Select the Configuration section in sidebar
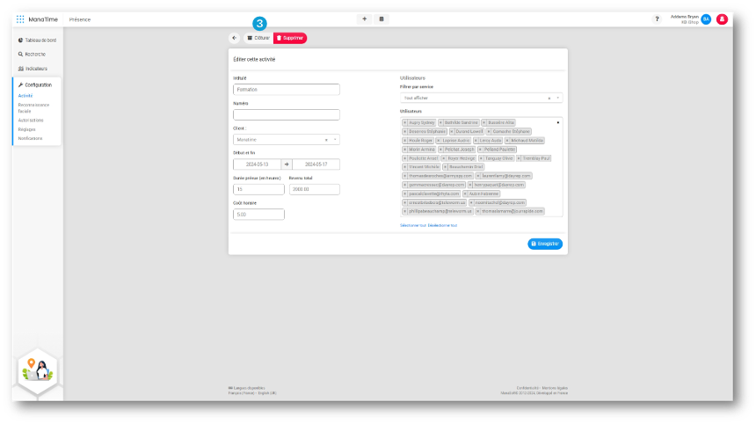The image size is (756, 424). [x=35, y=85]
